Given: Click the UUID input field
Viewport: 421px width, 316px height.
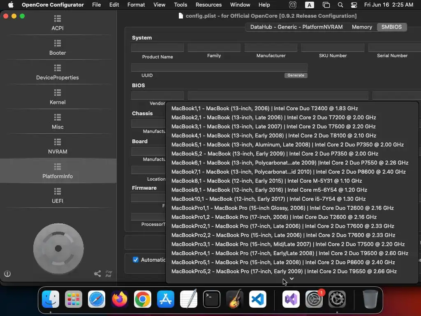Looking at the screenshot, I should 220,67.
